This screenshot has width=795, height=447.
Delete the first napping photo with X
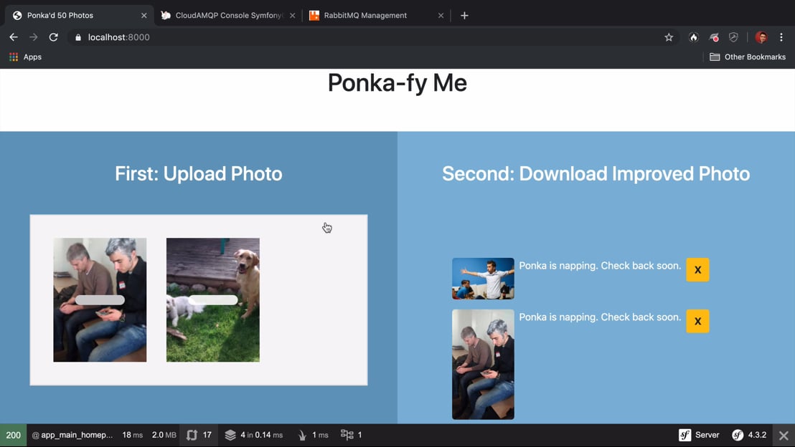697,270
